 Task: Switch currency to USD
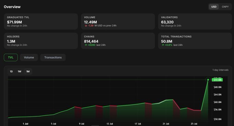pos(214,7)
